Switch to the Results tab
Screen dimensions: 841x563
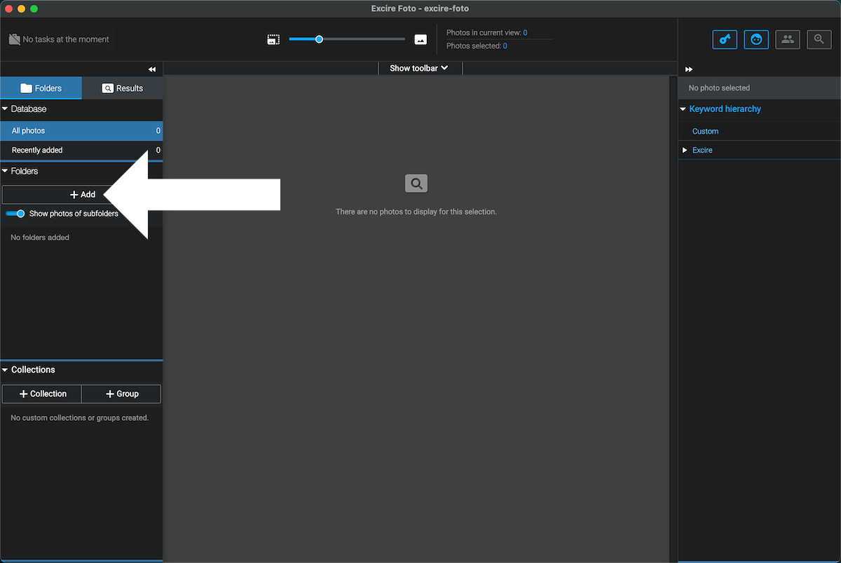point(123,88)
